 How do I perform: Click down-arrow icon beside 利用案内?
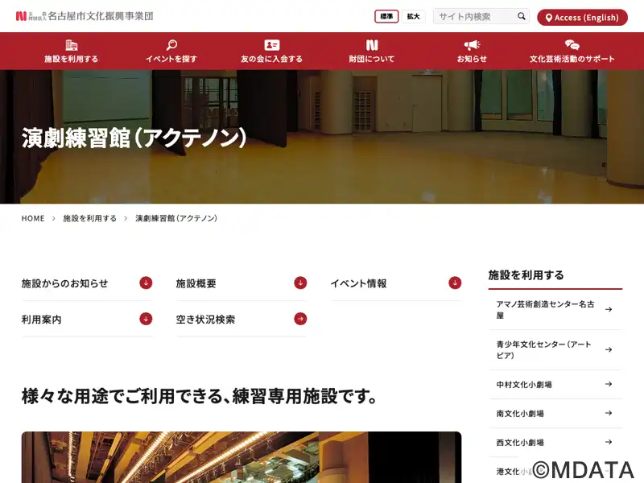146,319
